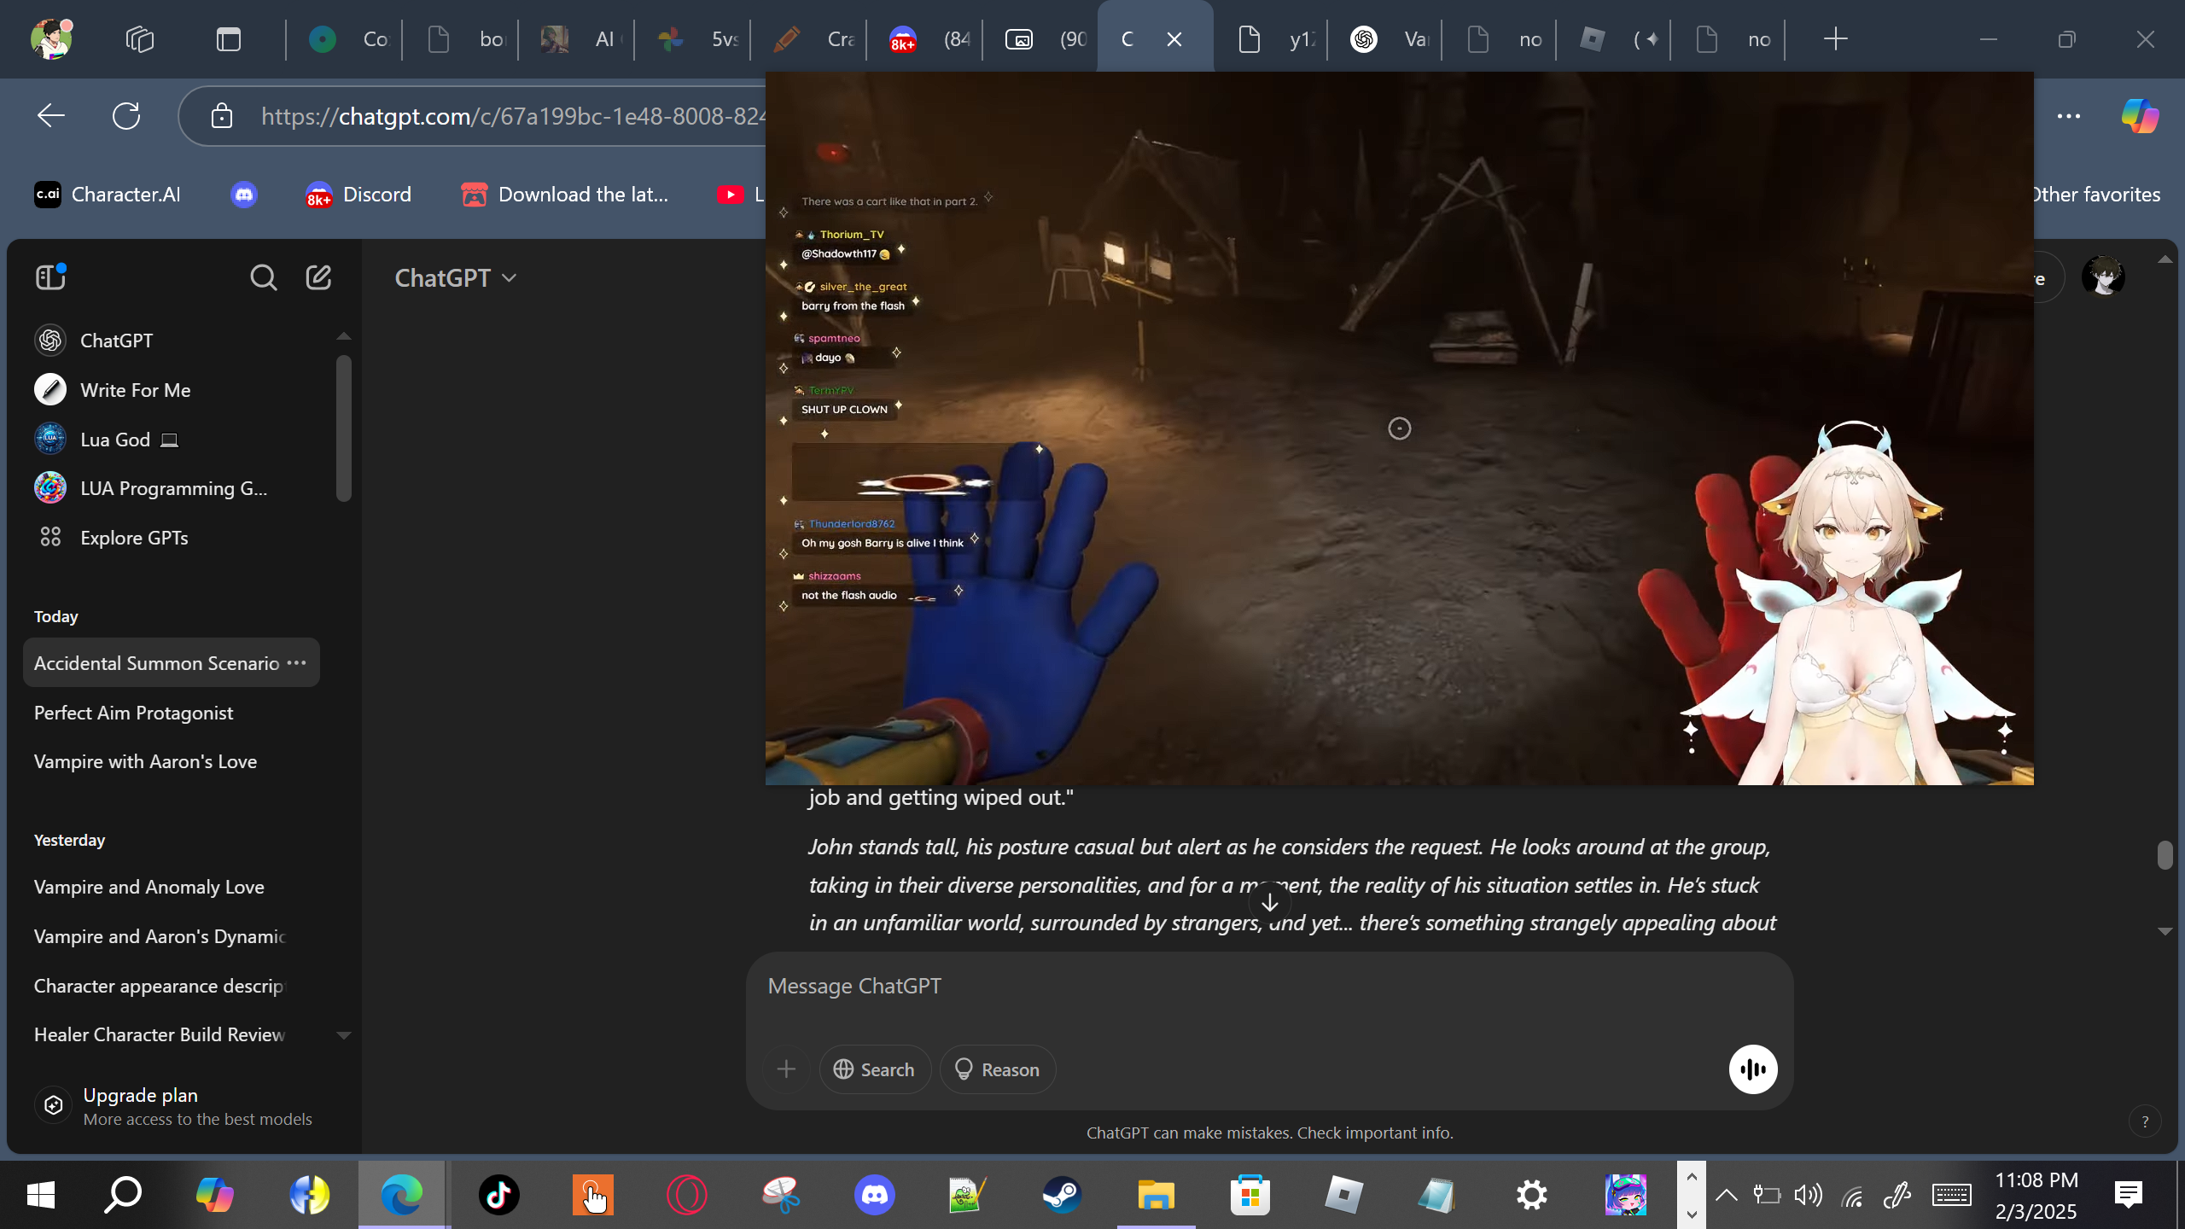Show hidden system tray icons
This screenshot has height=1229, width=2185.
(x=1726, y=1195)
